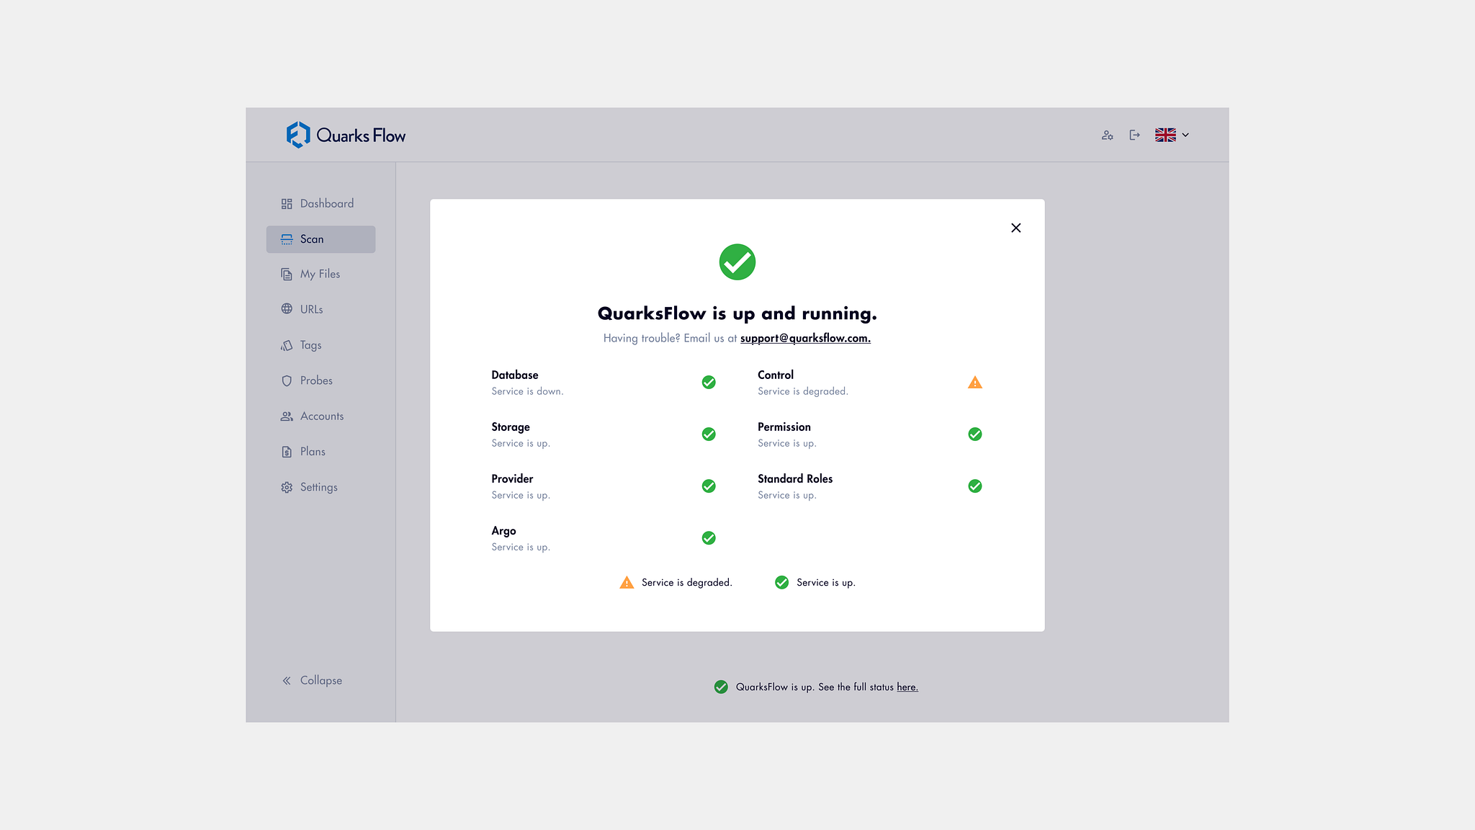Select Probes from the sidebar
1475x830 pixels.
coord(316,380)
